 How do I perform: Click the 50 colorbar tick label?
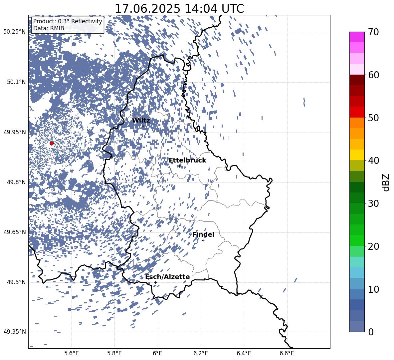tap(373, 118)
